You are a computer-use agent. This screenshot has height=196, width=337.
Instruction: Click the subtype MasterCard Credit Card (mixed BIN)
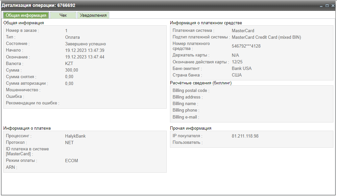pyautogui.click(x=266, y=37)
